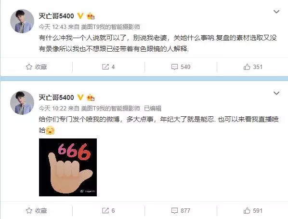Open the 美图T9 source link on 10:22 post
This screenshot has height=219, width=288.
pos(111,108)
